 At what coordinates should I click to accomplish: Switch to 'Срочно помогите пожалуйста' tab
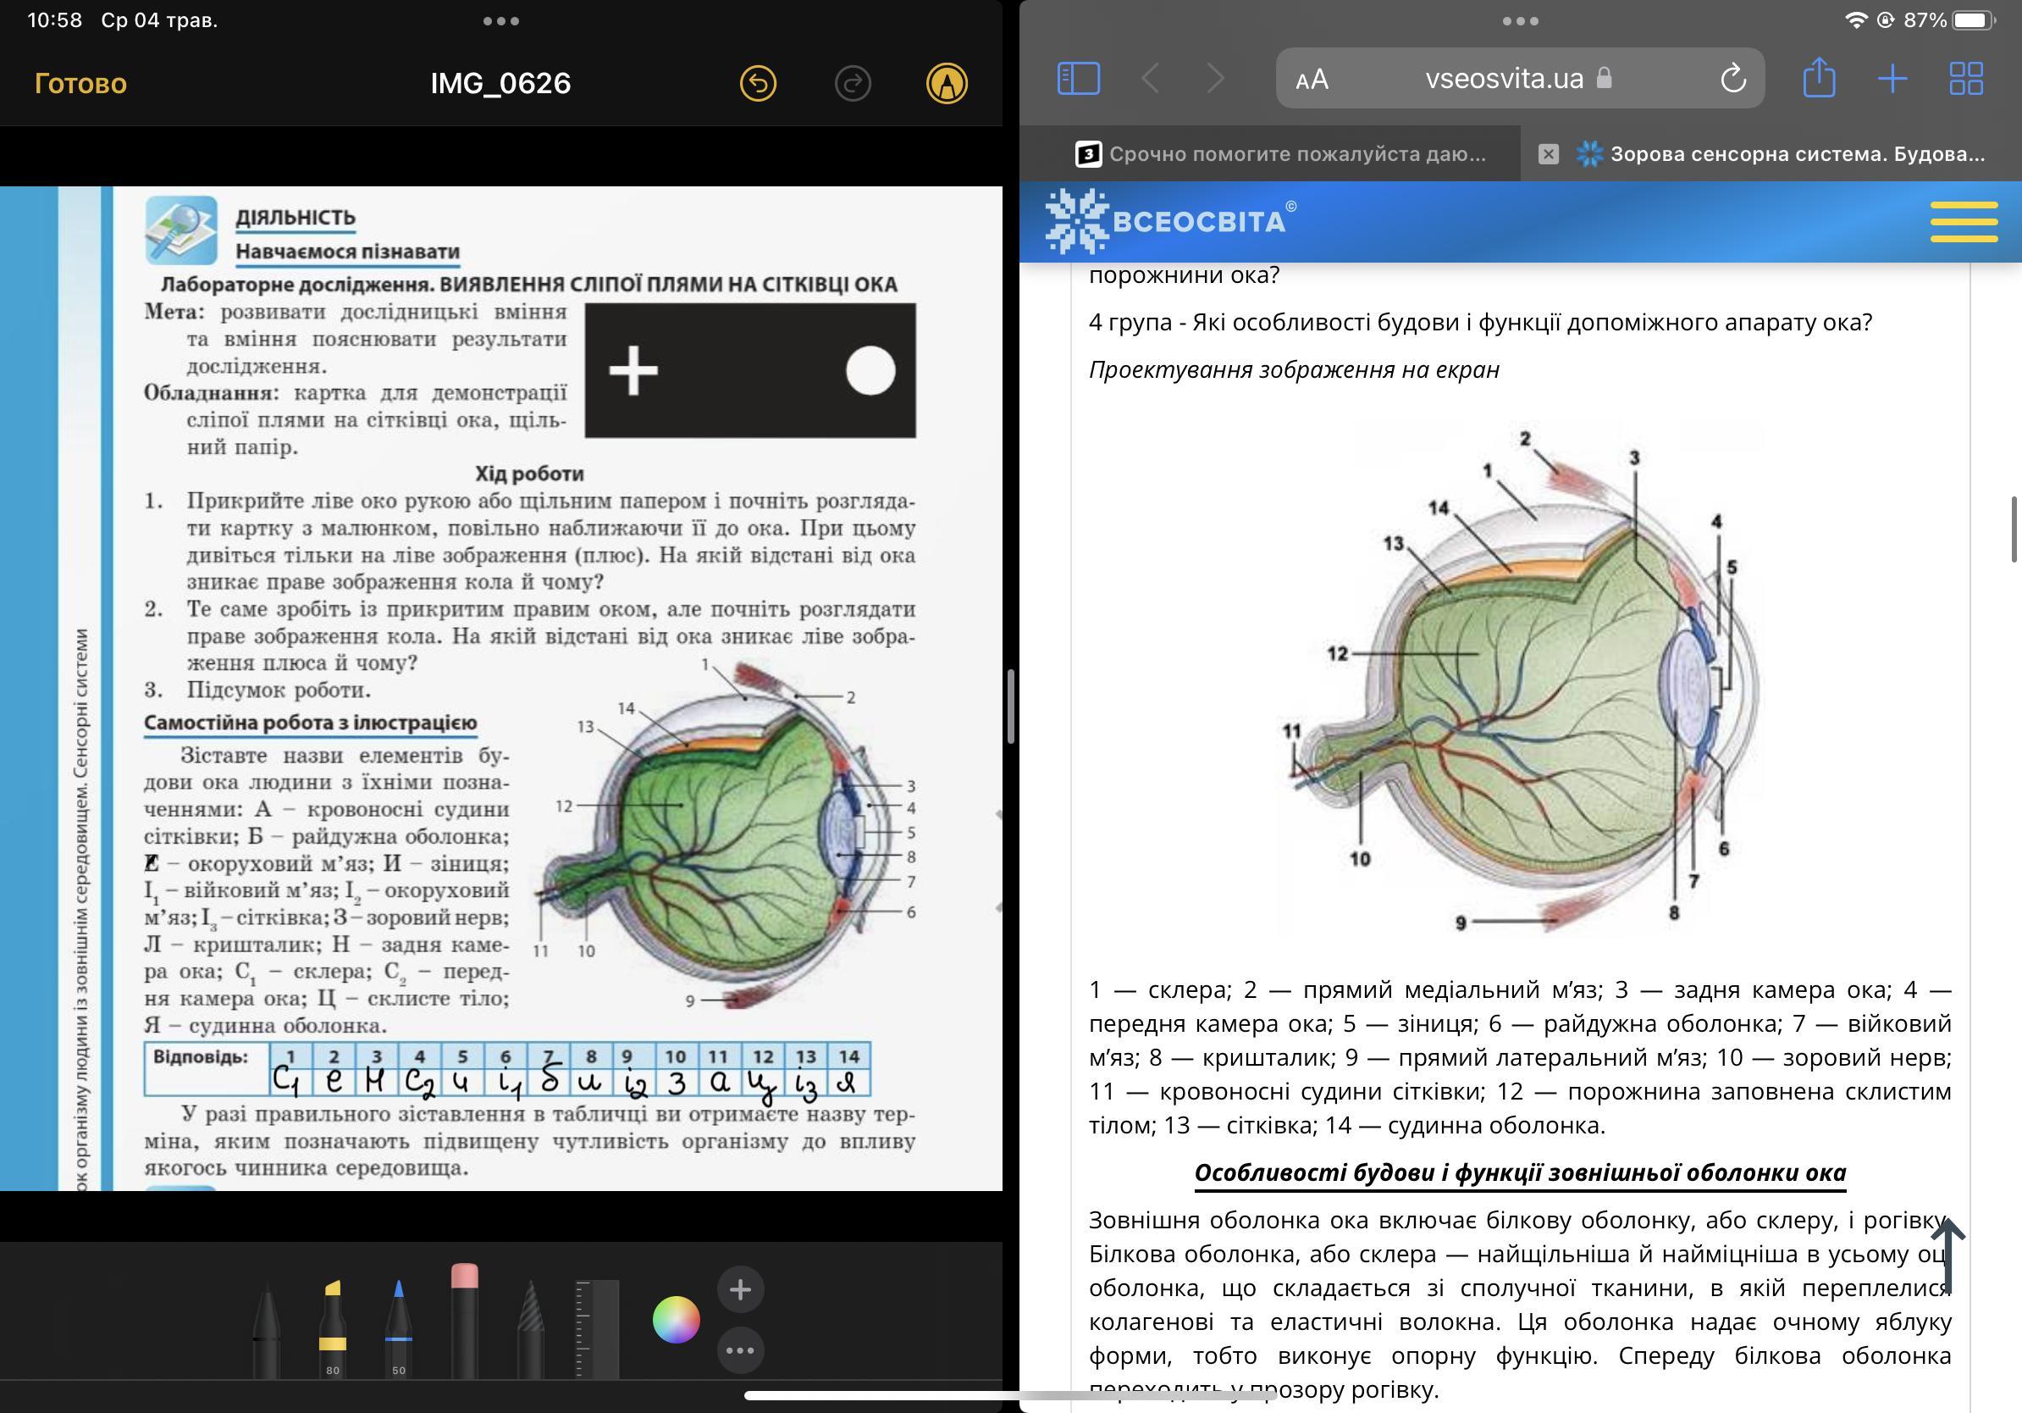pyautogui.click(x=1279, y=154)
